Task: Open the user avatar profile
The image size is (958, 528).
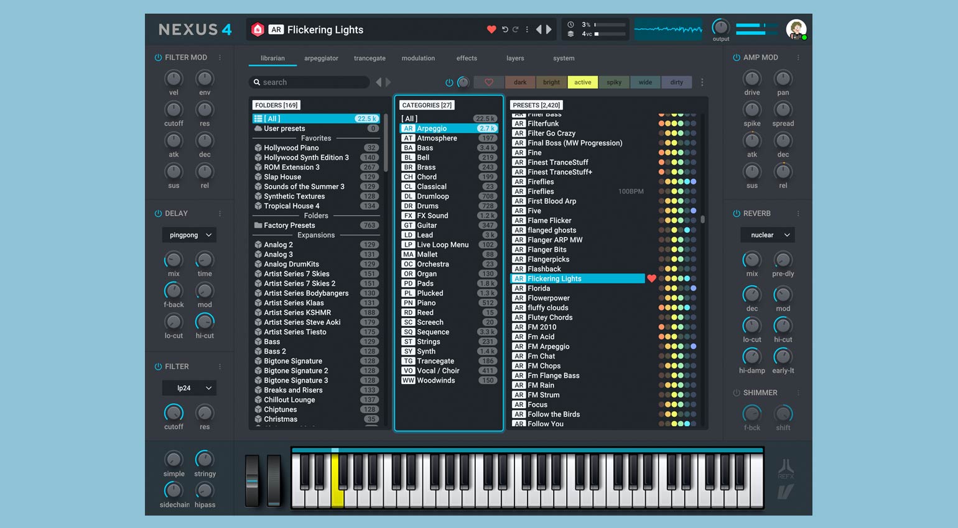Action: tap(796, 29)
